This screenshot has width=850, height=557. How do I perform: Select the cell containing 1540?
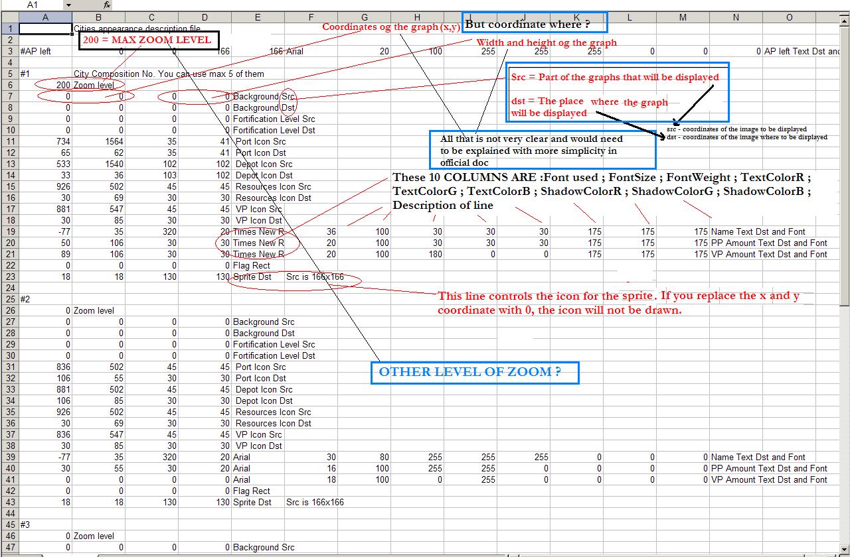(98, 164)
